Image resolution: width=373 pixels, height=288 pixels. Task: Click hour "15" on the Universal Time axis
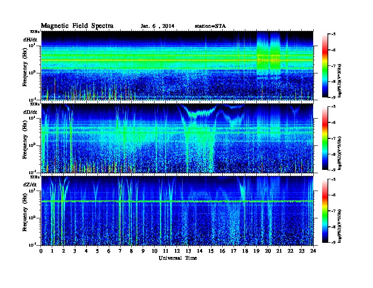coord(211,251)
